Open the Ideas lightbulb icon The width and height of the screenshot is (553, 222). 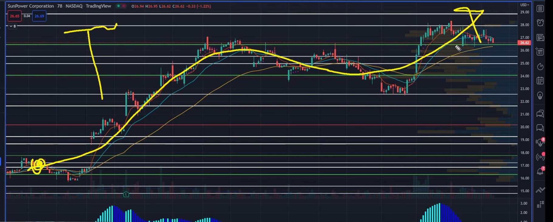pyautogui.click(x=540, y=96)
